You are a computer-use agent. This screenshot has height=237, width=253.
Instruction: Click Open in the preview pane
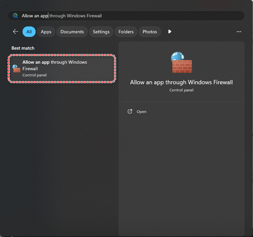pos(141,112)
